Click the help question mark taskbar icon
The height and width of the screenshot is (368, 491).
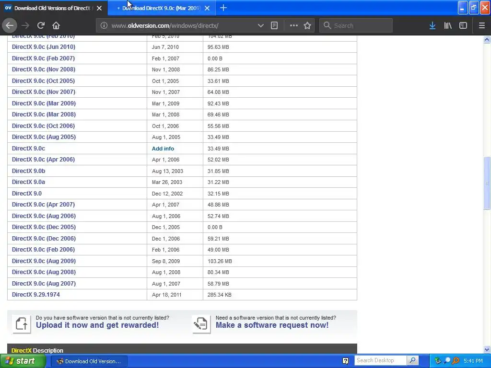pyautogui.click(x=345, y=361)
